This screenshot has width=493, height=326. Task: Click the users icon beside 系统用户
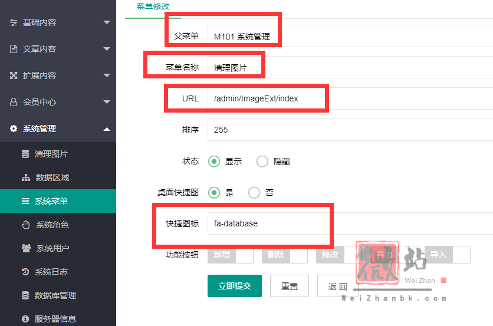coord(26,248)
